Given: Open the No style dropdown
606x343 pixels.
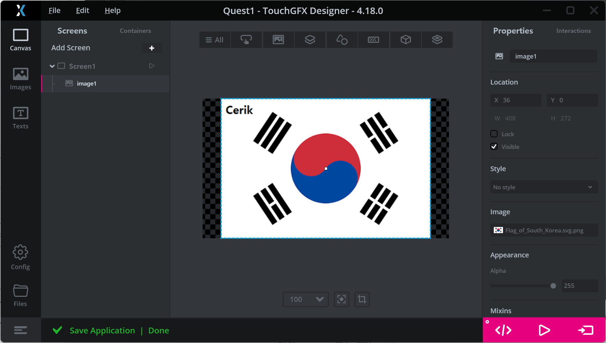Looking at the screenshot, I should pyautogui.click(x=544, y=187).
